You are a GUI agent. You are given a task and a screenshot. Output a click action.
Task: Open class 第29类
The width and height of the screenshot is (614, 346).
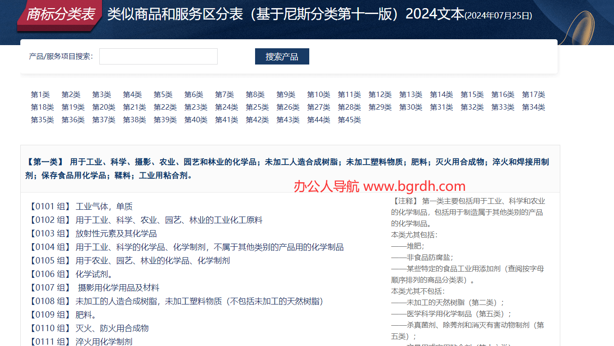(x=380, y=107)
